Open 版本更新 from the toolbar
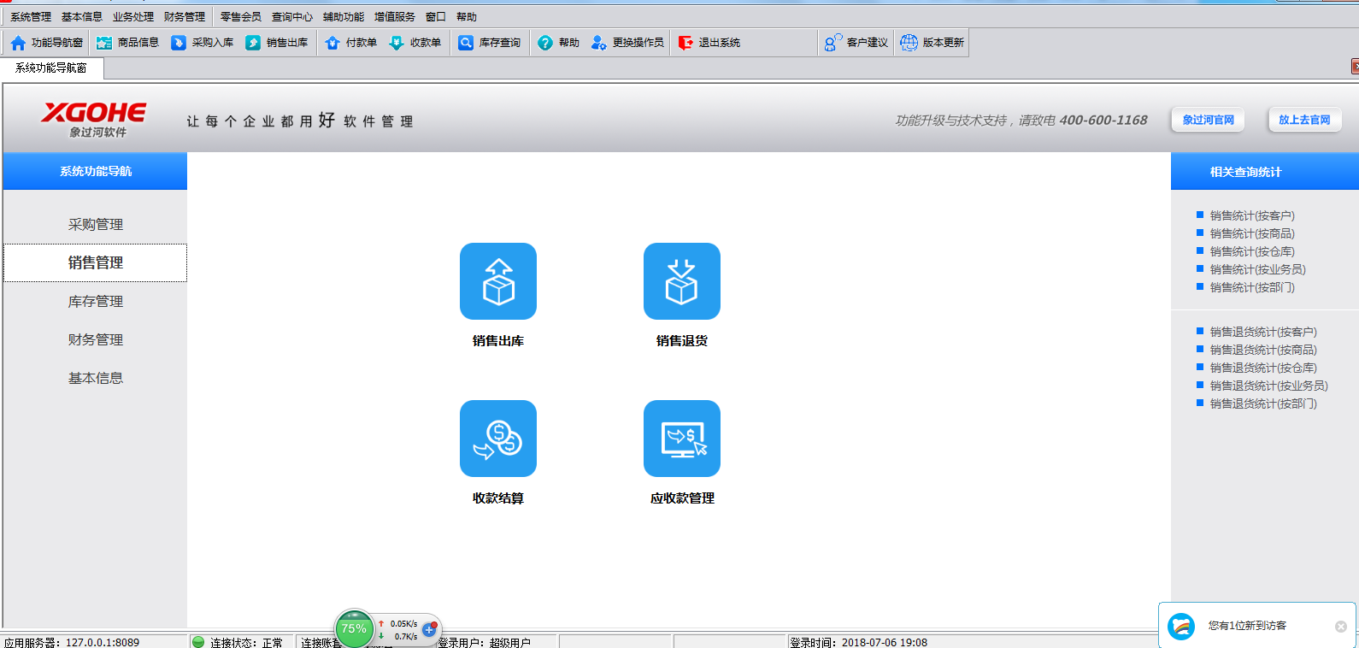This screenshot has width=1359, height=648. pyautogui.click(x=932, y=43)
